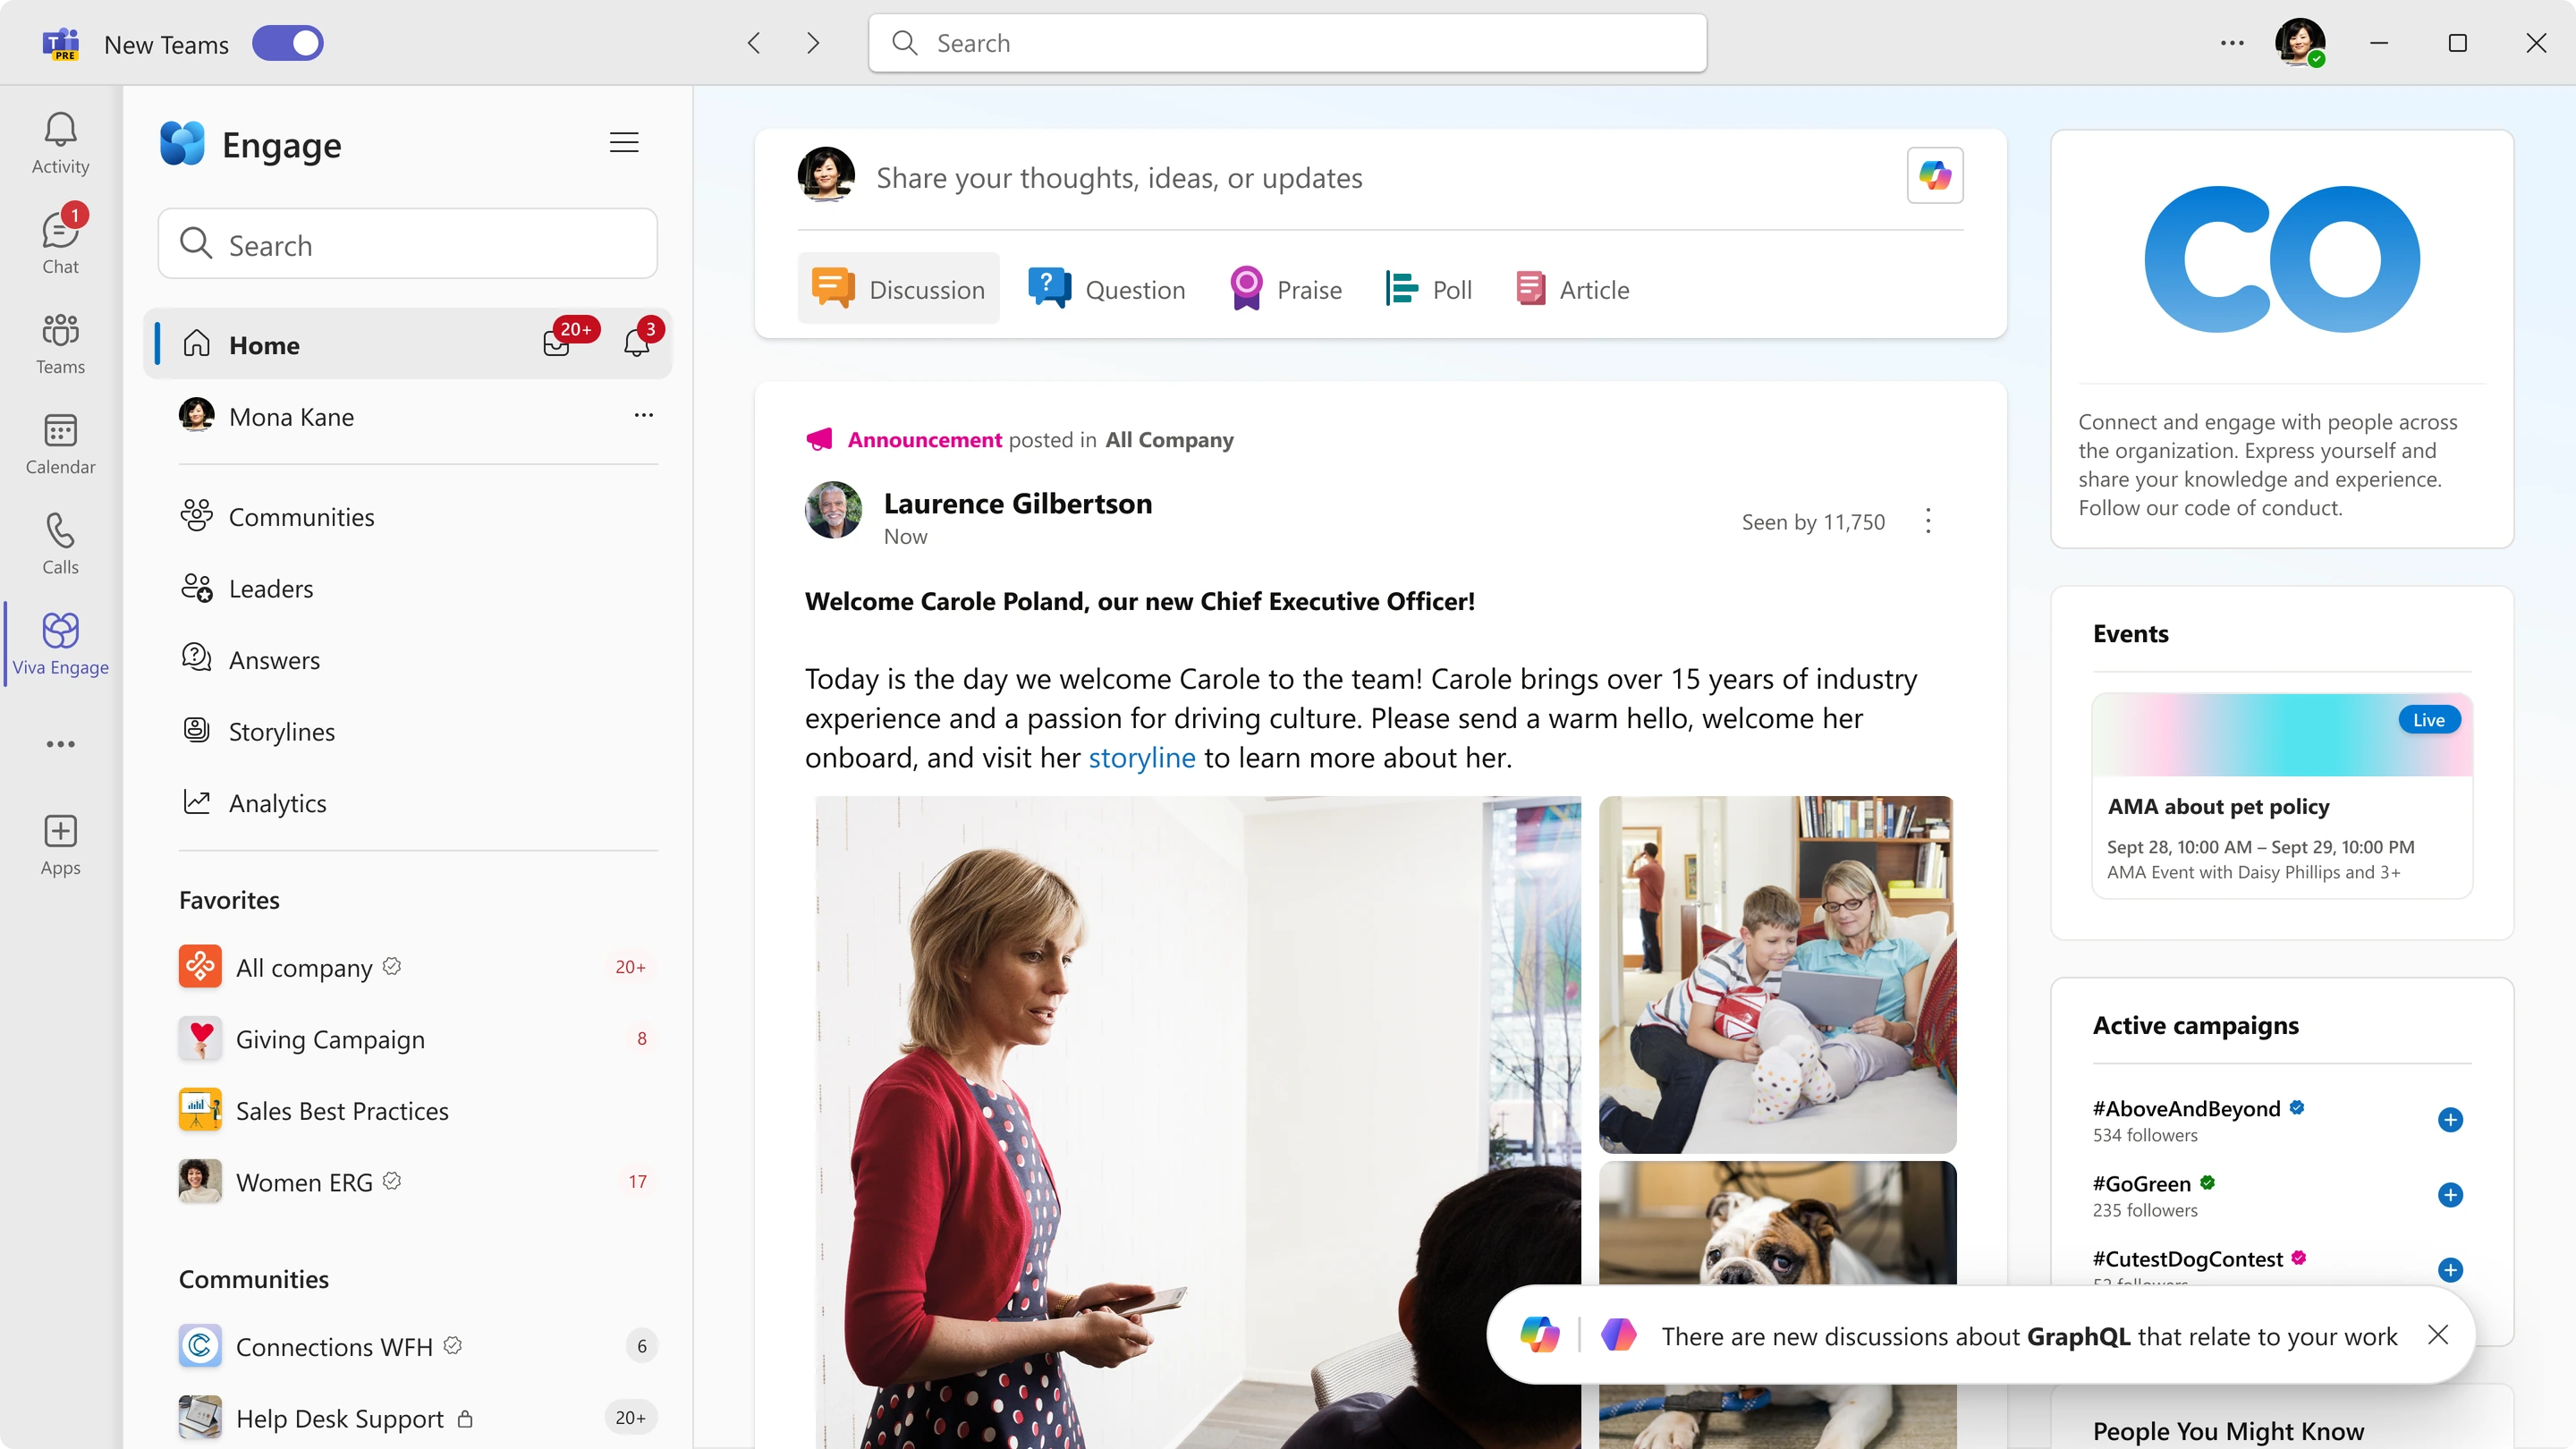Open Laurence Gilbertson's profile name
This screenshot has width=2576, height=1449.
coord(1017,504)
